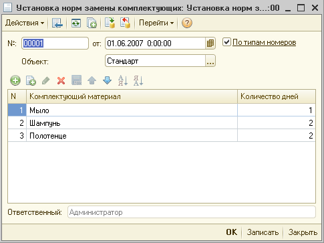Add a new row with green plus icon

tap(15, 80)
